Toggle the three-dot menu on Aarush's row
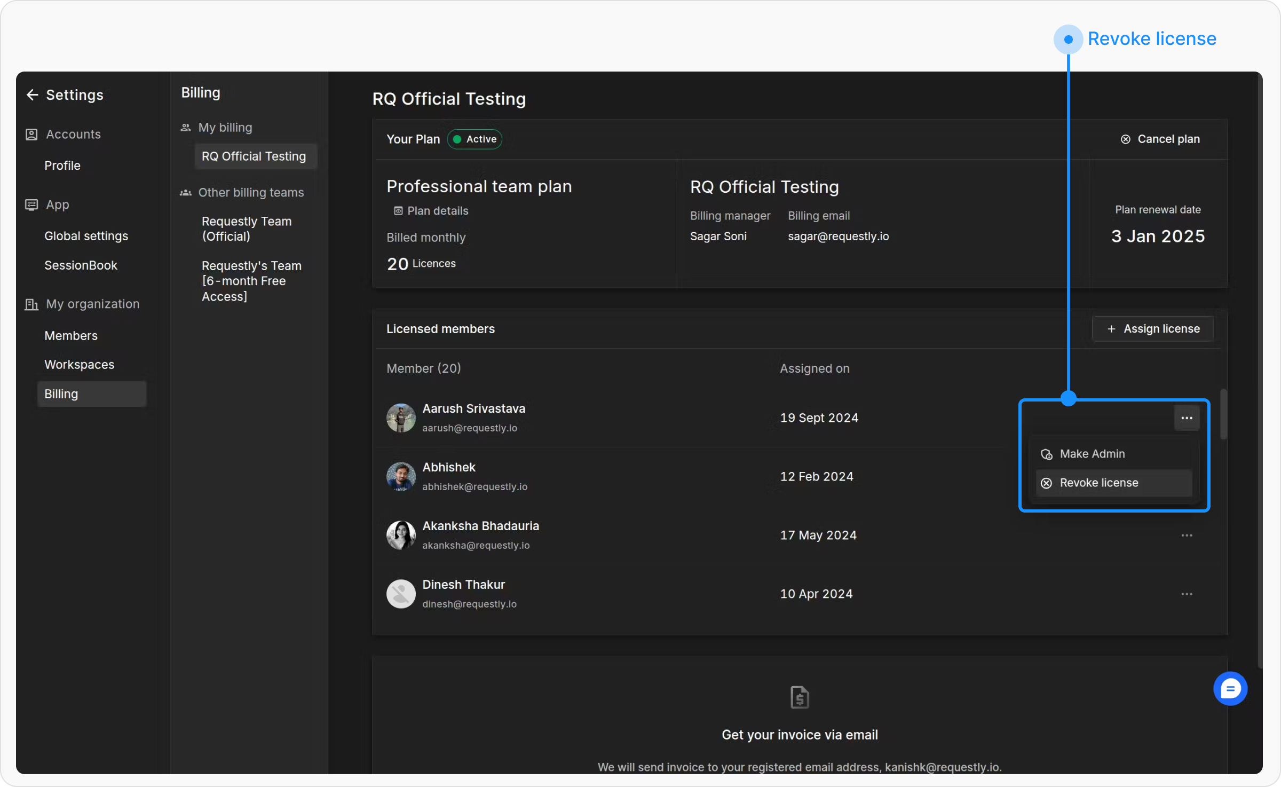This screenshot has width=1281, height=787. [1186, 418]
